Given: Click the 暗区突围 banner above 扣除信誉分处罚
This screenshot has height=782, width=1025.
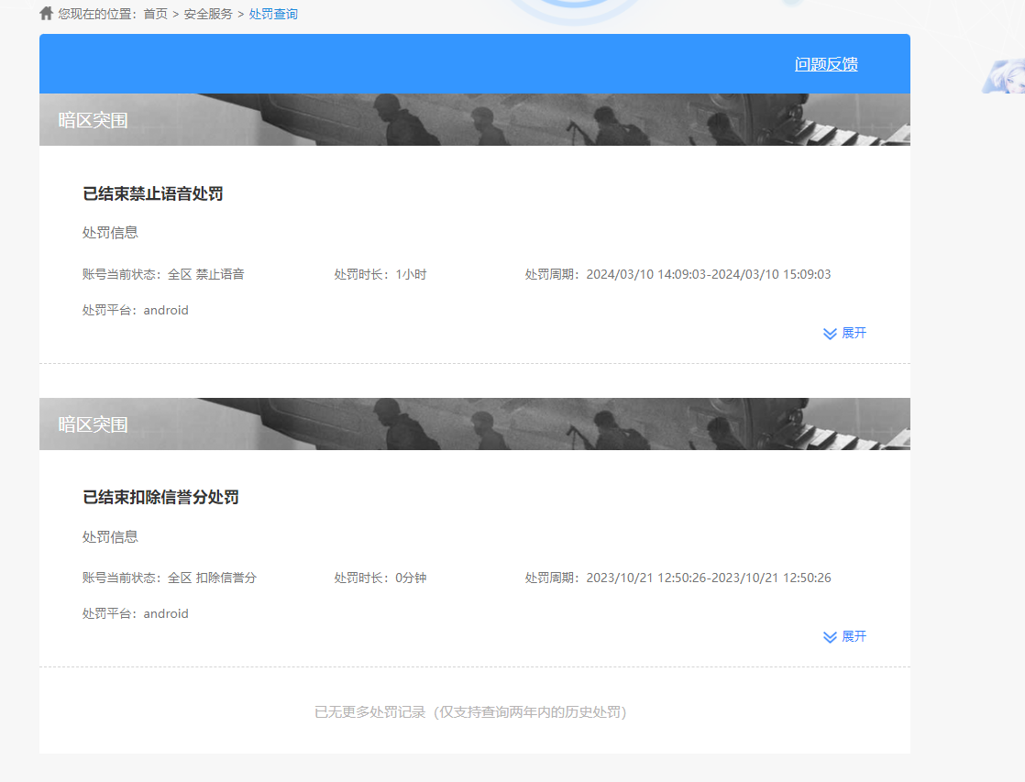Looking at the screenshot, I should [475, 424].
